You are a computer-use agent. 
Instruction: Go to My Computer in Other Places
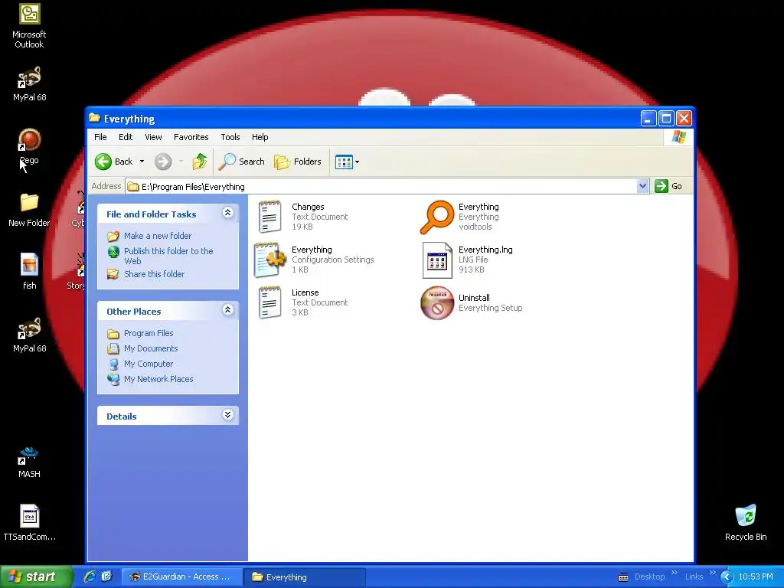tap(149, 364)
